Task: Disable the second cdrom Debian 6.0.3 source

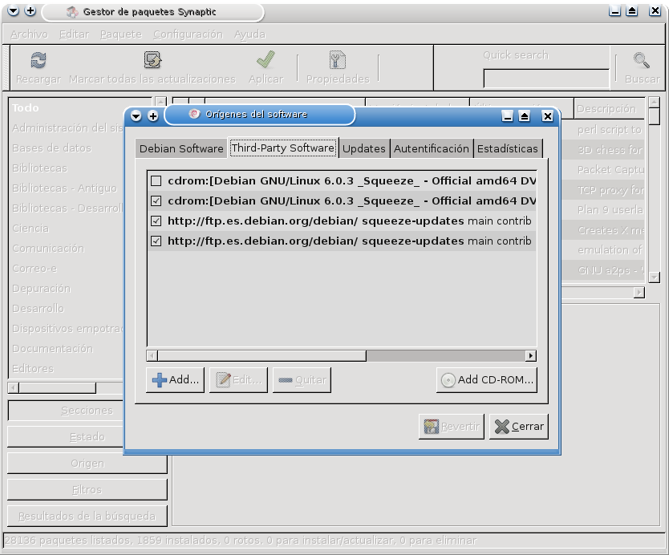Action: pos(155,201)
